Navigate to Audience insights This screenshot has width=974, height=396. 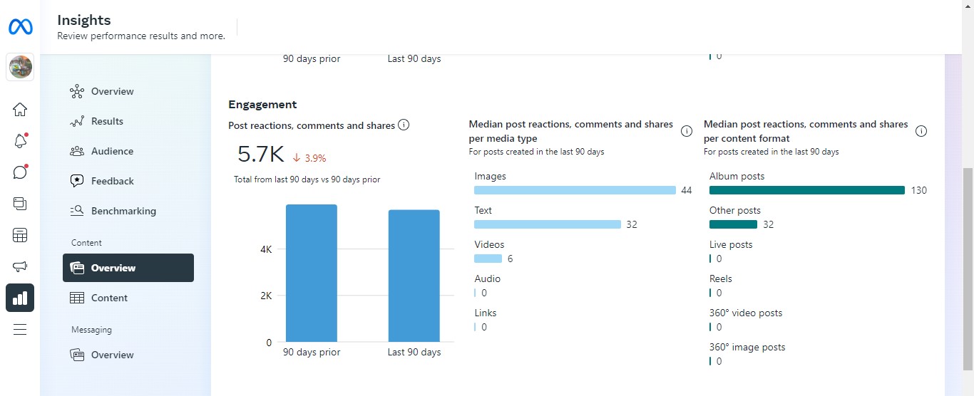coord(112,151)
